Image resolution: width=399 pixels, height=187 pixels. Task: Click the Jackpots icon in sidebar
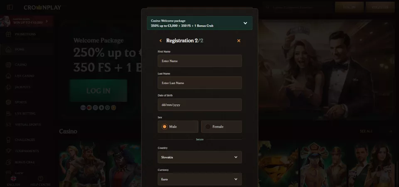(8, 87)
